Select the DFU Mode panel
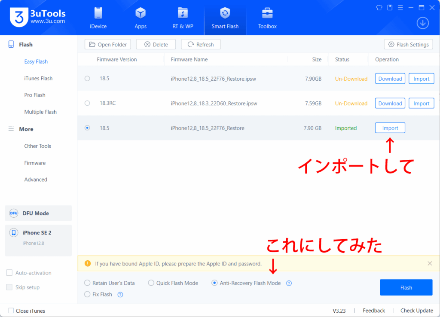This screenshot has height=317, width=440. pyautogui.click(x=38, y=213)
